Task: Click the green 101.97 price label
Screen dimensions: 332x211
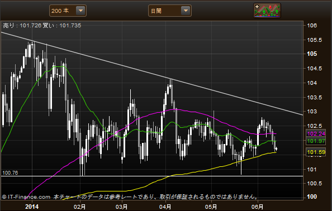Action: point(316,141)
